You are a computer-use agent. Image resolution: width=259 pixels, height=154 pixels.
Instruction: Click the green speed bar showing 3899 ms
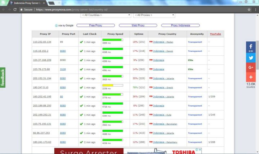[113, 40]
